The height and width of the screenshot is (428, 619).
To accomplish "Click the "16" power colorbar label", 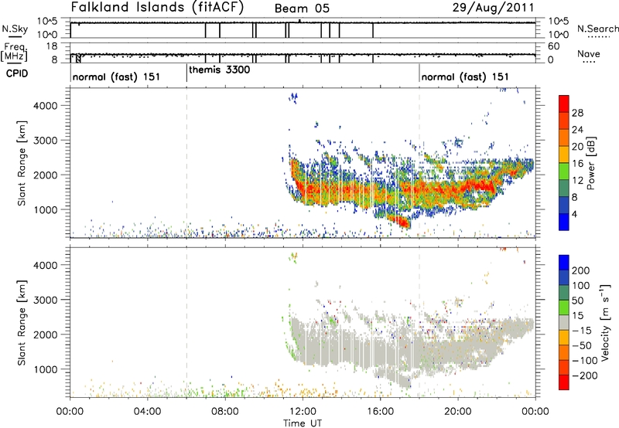I will pos(577,164).
